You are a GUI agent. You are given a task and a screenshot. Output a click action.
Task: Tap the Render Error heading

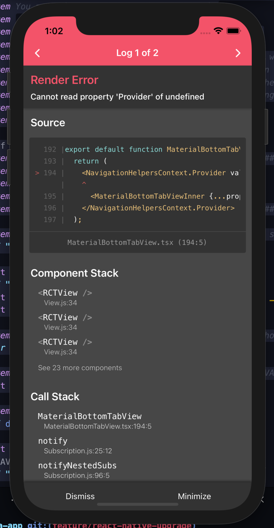point(64,80)
